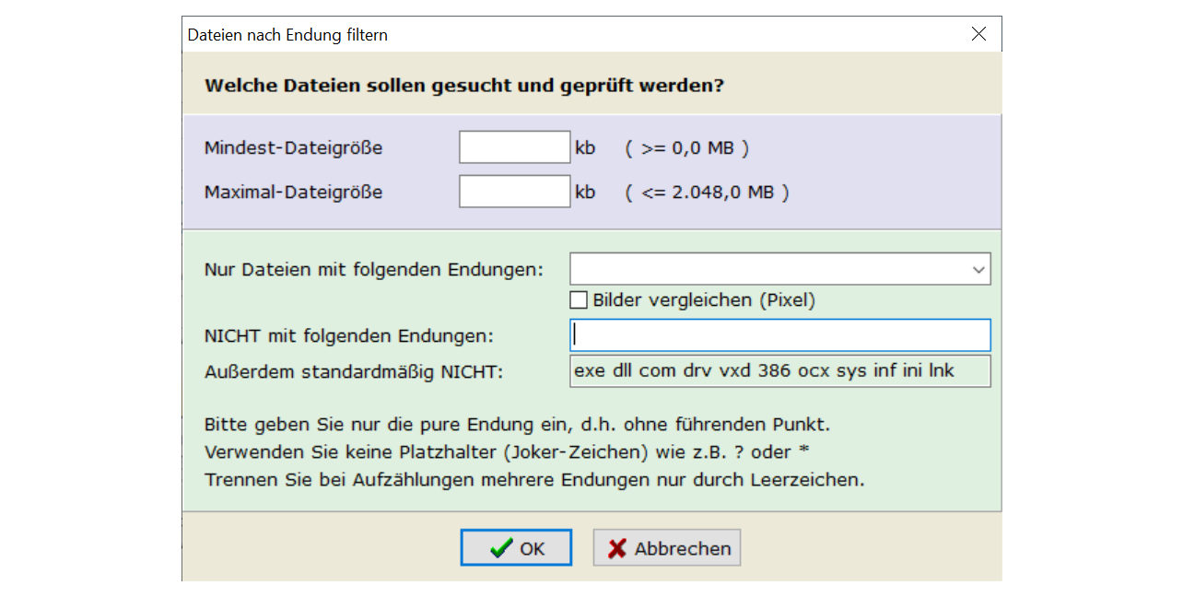Click the 'Mindest-Dateigröße' label
The image size is (1183, 597).
pos(293,147)
